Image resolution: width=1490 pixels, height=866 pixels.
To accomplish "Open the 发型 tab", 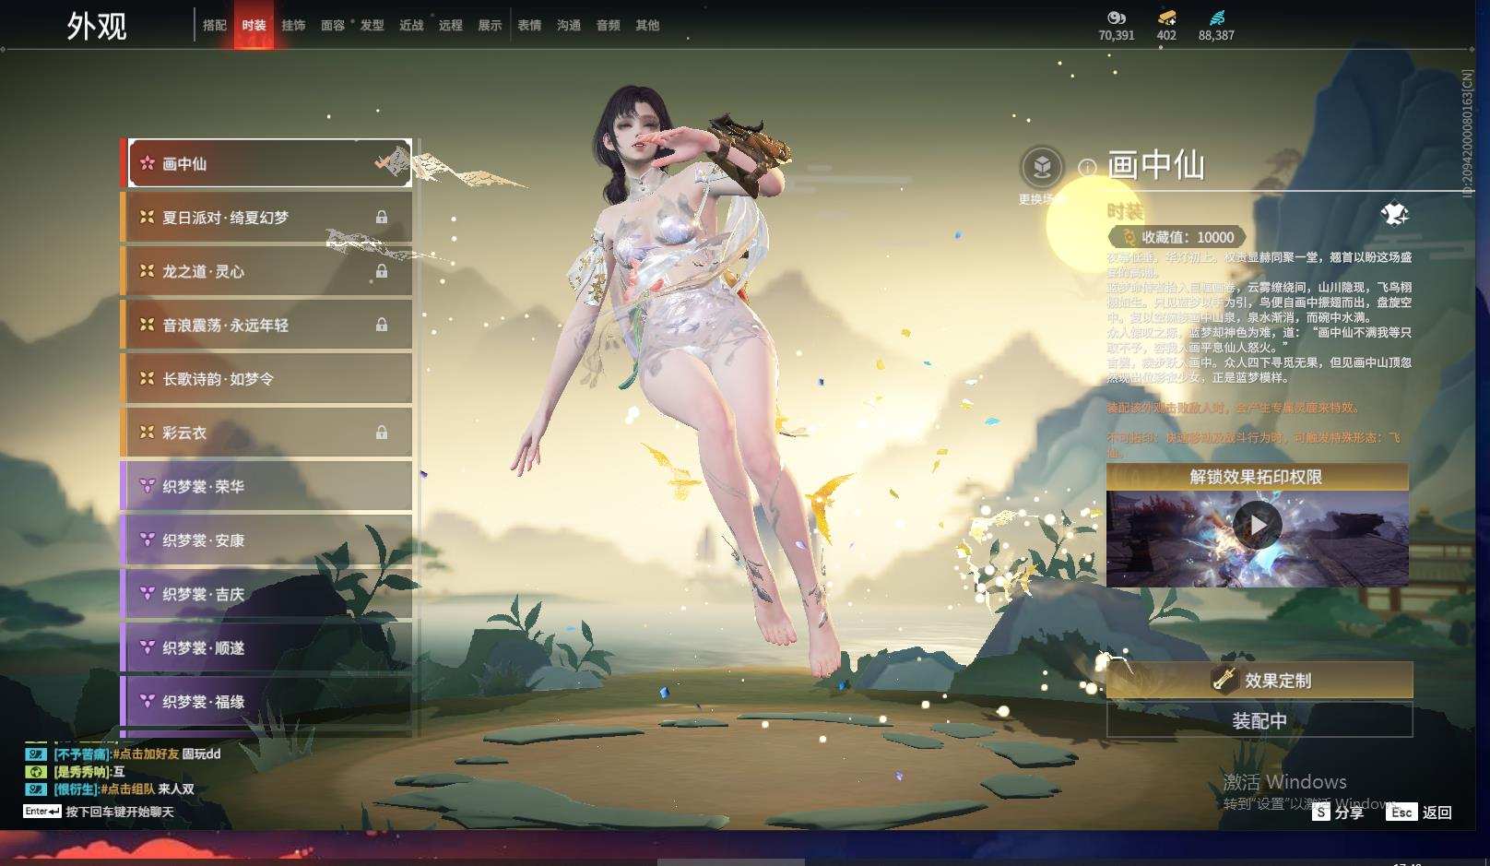I will (372, 25).
